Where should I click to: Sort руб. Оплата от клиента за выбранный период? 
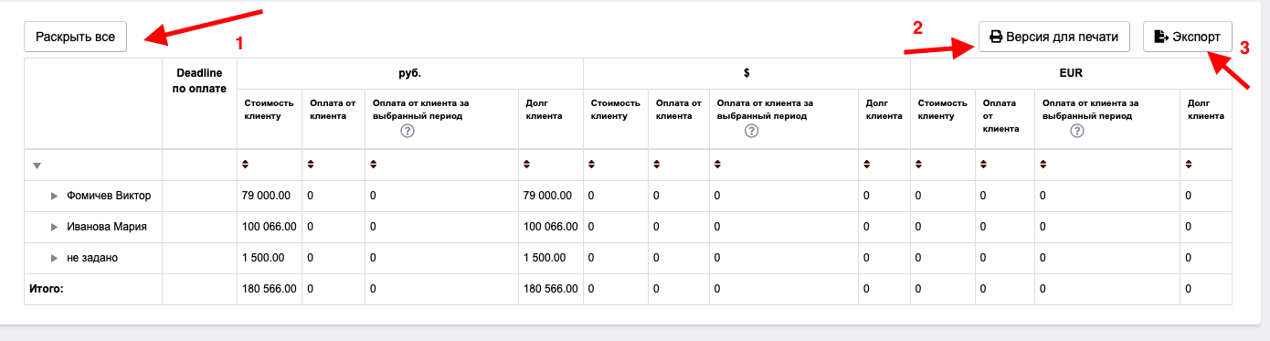click(374, 165)
